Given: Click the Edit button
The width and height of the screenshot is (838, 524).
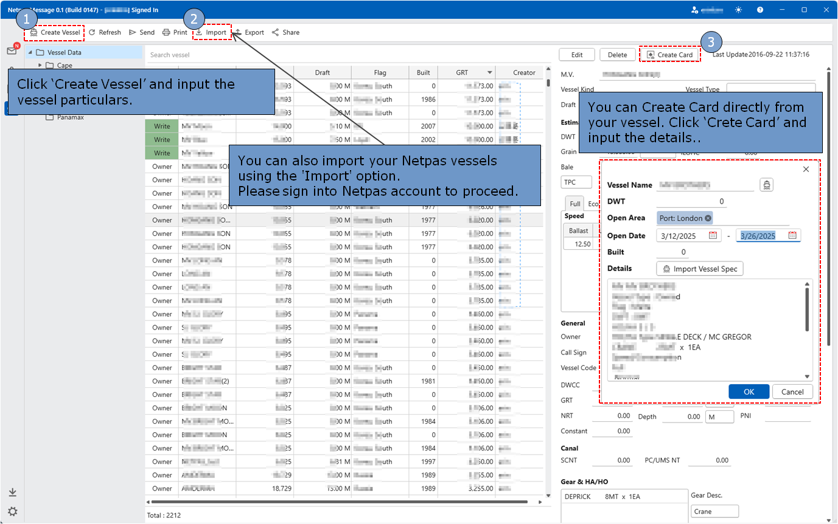Looking at the screenshot, I should pyautogui.click(x=577, y=55).
